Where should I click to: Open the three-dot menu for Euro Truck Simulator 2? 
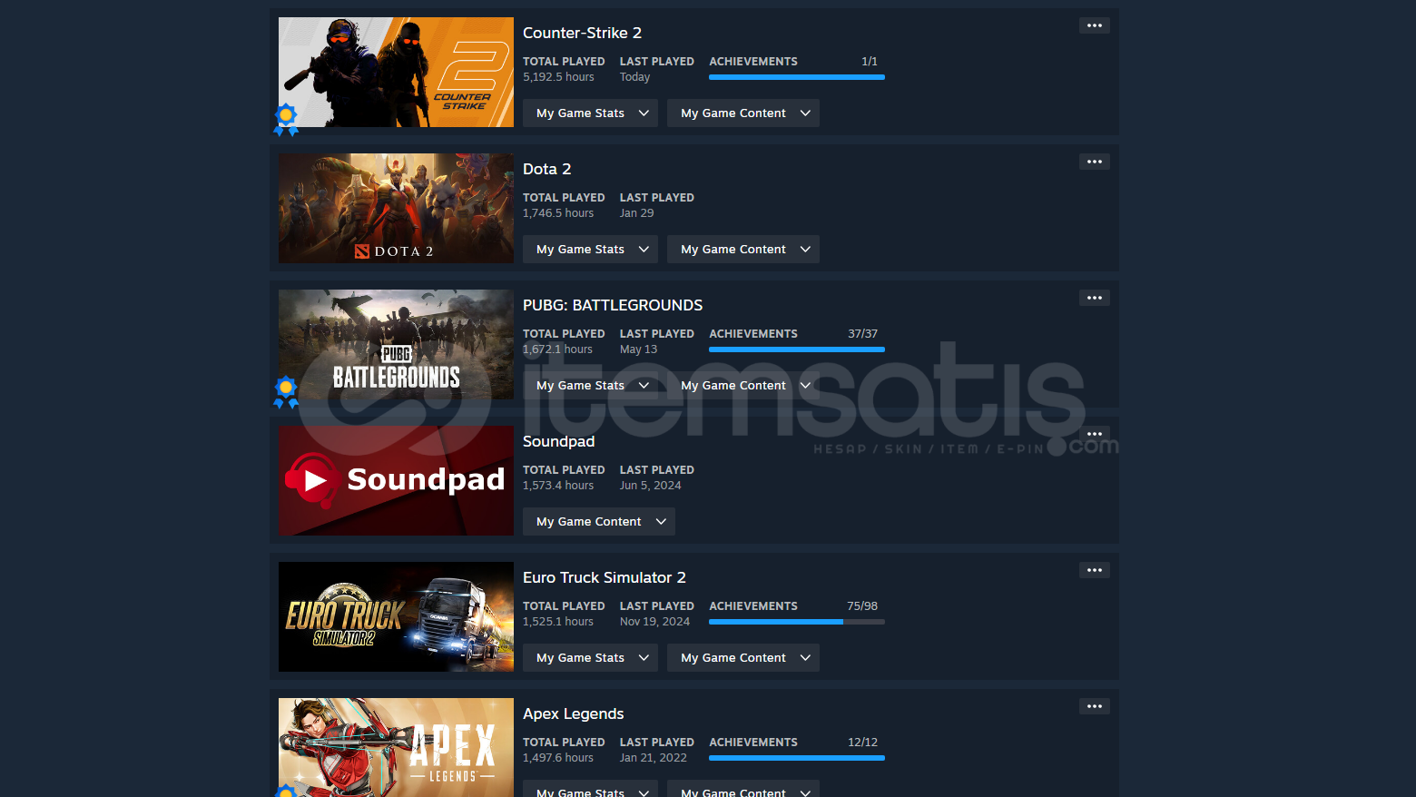point(1094,570)
